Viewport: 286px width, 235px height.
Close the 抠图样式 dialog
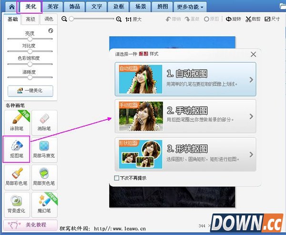coord(253,54)
